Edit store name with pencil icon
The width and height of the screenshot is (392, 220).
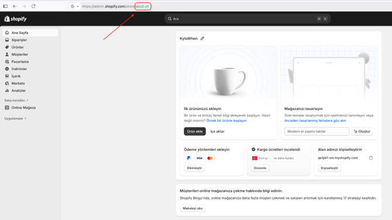click(202, 39)
